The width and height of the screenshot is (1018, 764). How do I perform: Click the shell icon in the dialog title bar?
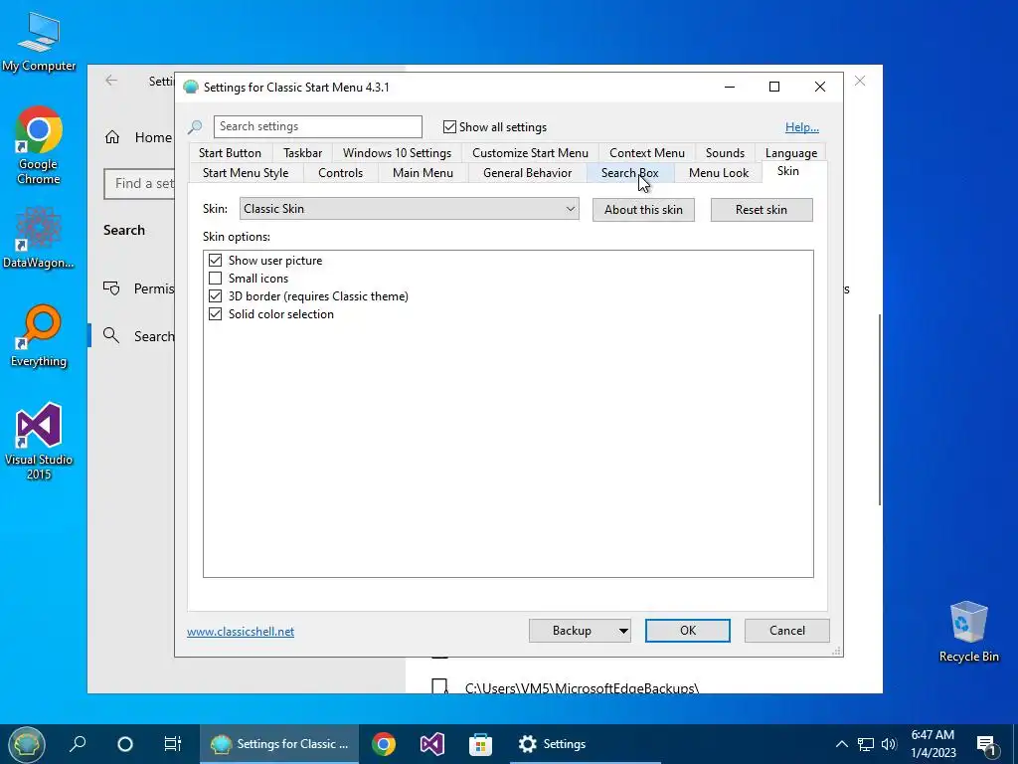(190, 88)
